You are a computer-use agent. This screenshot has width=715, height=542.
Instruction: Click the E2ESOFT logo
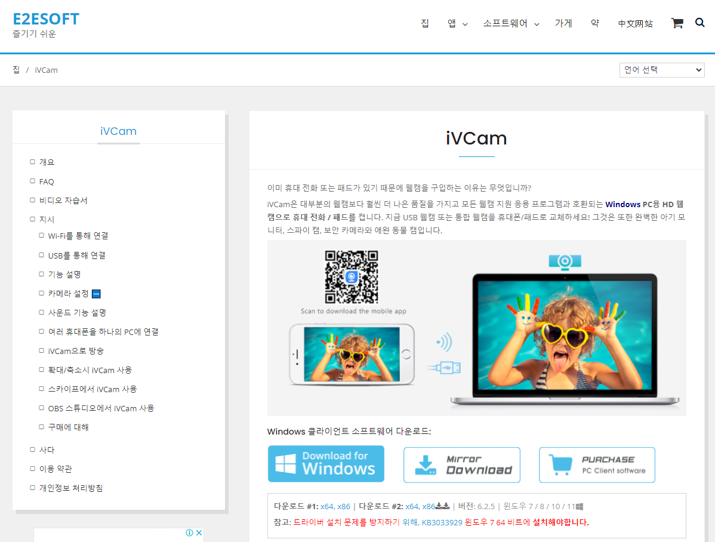click(45, 19)
